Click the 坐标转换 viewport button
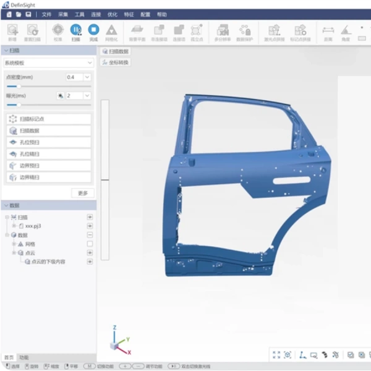The height and width of the screenshot is (371, 371). (116, 62)
